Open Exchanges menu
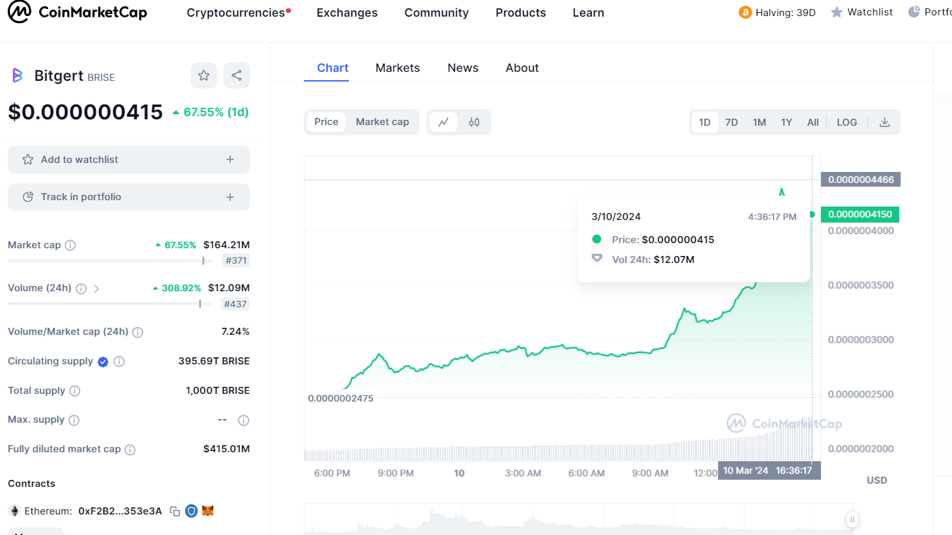 [347, 13]
